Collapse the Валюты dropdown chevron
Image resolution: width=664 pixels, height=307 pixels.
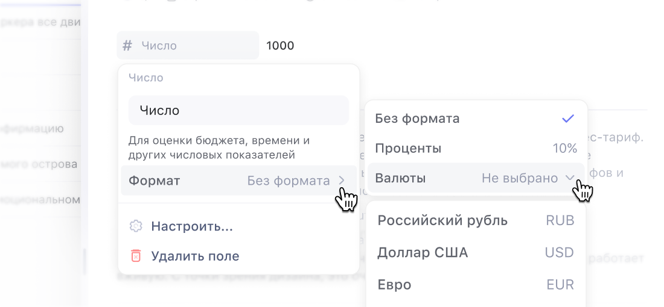click(570, 178)
